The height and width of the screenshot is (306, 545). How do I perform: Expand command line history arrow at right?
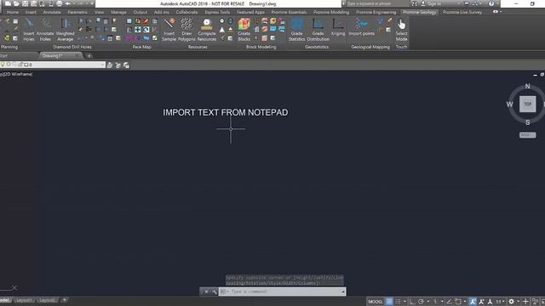[343, 292]
